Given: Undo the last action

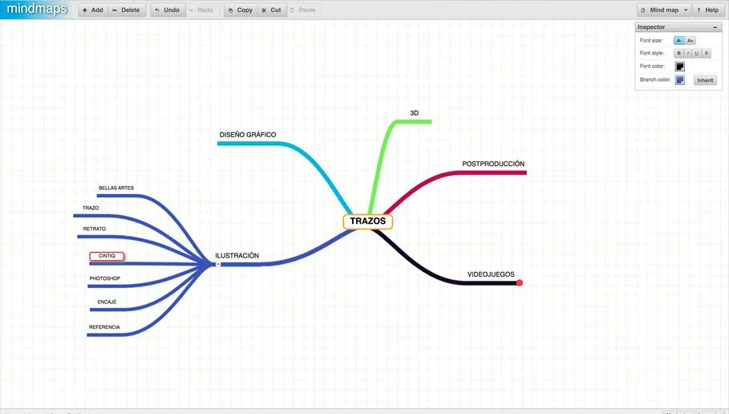Looking at the screenshot, I should pos(167,10).
